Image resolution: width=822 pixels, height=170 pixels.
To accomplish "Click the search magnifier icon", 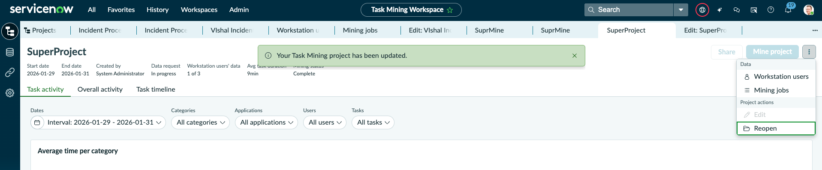I will point(591,9).
